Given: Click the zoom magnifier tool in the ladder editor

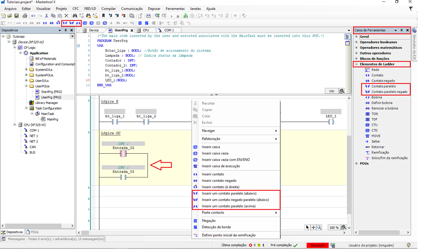Looking at the screenshot, I should point(319,228).
